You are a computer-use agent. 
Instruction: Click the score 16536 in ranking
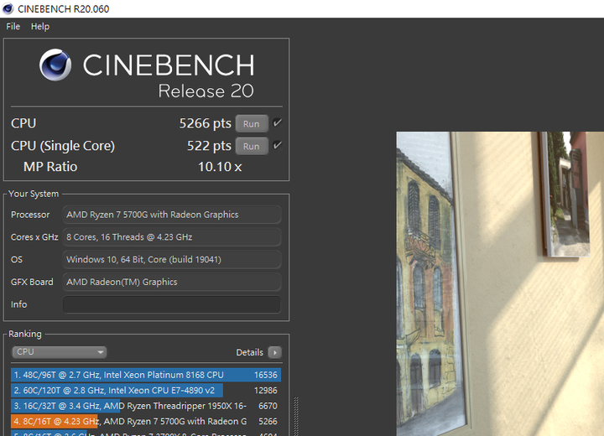coord(265,375)
